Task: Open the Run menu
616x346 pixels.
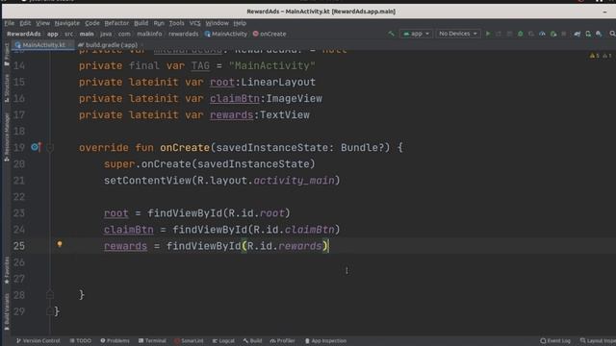Action: 159,23
